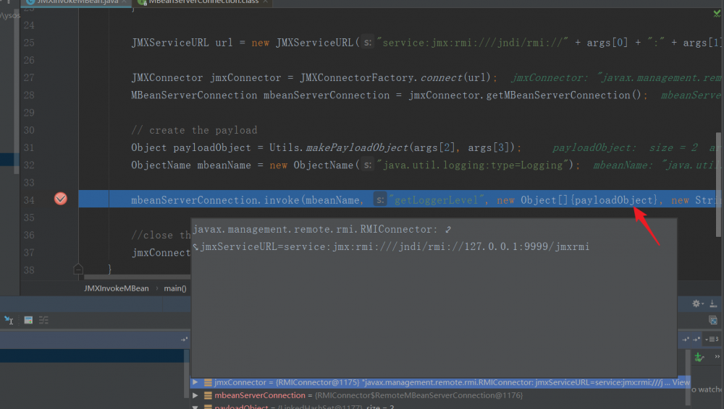The height and width of the screenshot is (409, 724).
Task: Click mbeanServerConnection variable type icon
Action: (208, 395)
